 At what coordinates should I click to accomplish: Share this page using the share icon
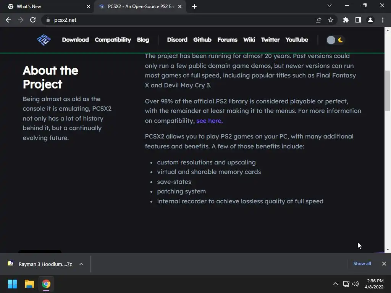[x=318, y=20]
